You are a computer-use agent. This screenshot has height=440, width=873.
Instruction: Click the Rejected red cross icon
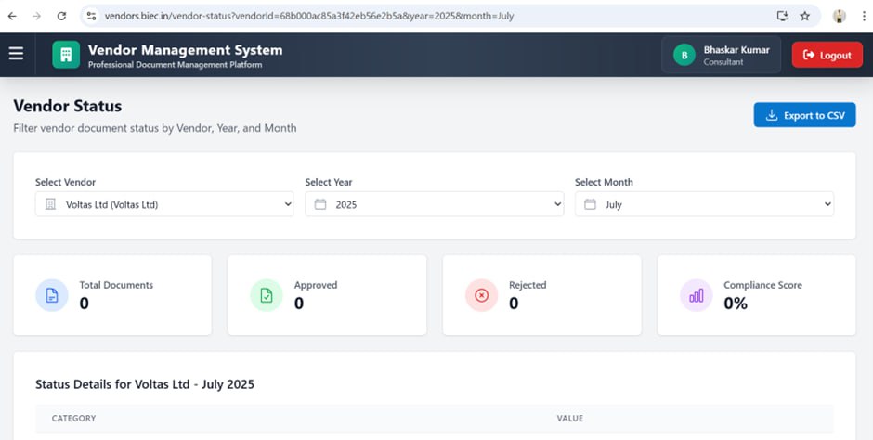coord(482,295)
